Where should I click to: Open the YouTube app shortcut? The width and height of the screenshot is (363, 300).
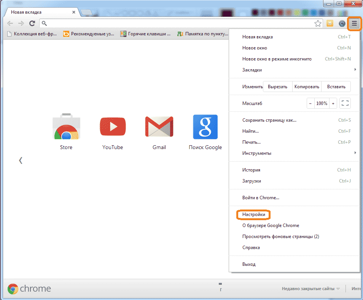(113, 127)
